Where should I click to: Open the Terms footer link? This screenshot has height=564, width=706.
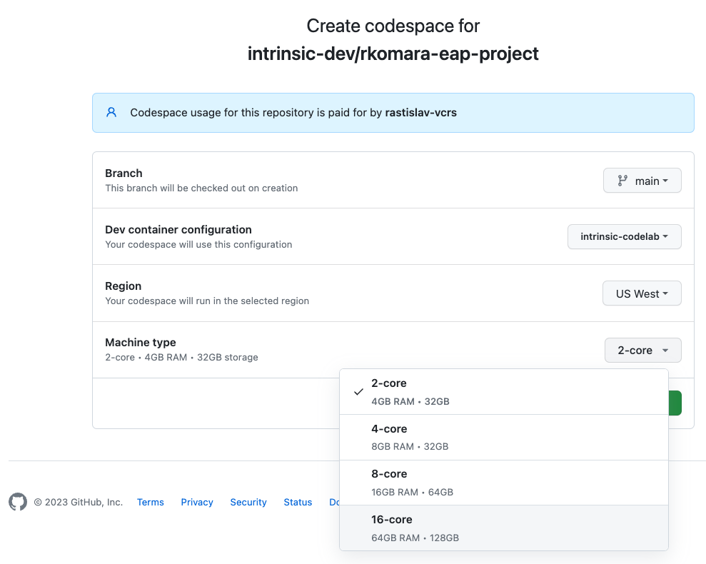click(x=151, y=502)
